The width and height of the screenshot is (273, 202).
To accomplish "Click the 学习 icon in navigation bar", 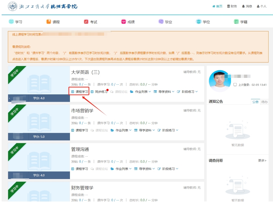I will [11, 22].
